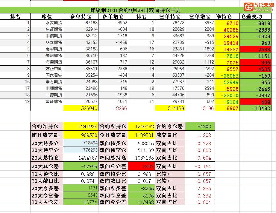Select the 今日成交量 value 1189331
Image resolution: width=276 pixels, height=213 pixels.
pos(141,135)
